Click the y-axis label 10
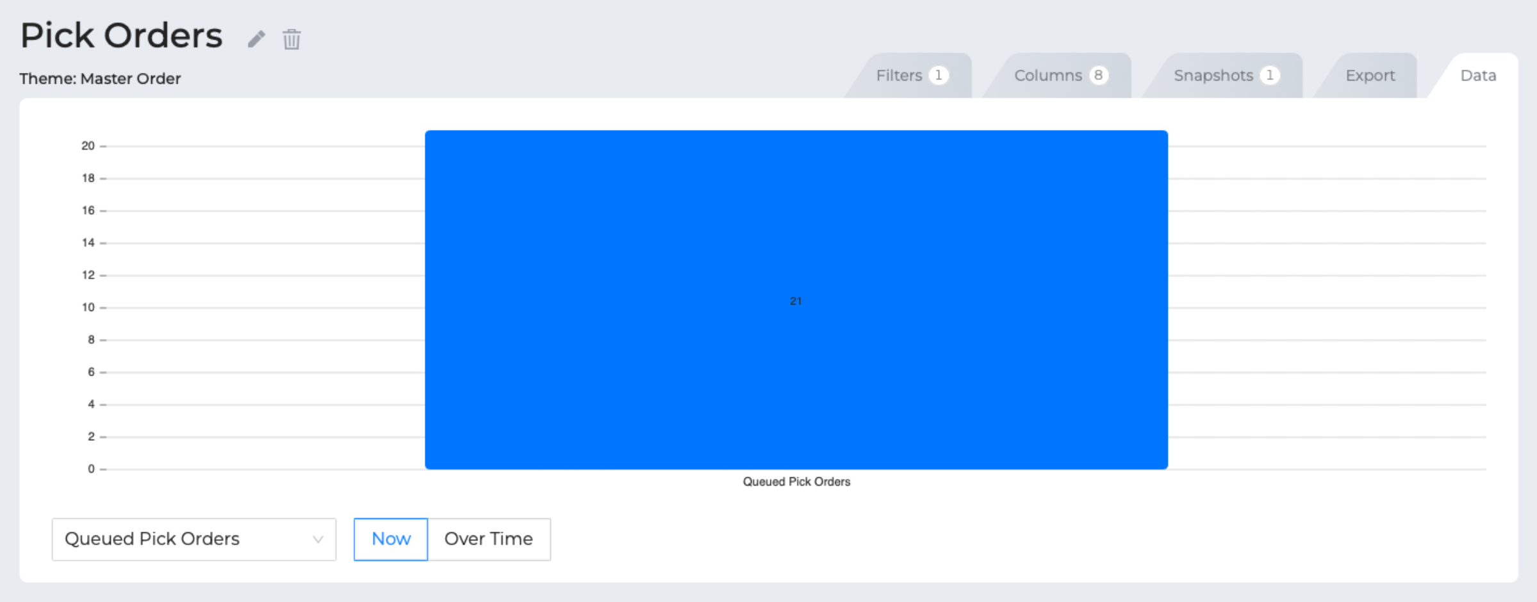 coord(88,307)
